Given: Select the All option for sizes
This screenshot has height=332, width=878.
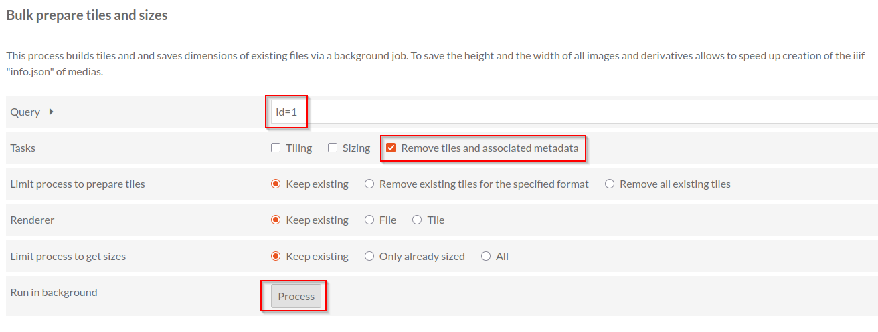Looking at the screenshot, I should [x=486, y=257].
